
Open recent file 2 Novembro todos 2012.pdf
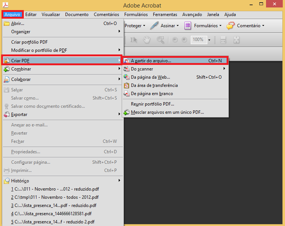click(x=55, y=197)
